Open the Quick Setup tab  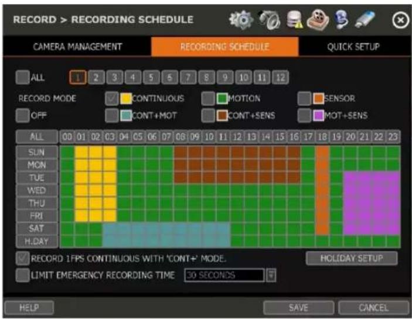353,47
